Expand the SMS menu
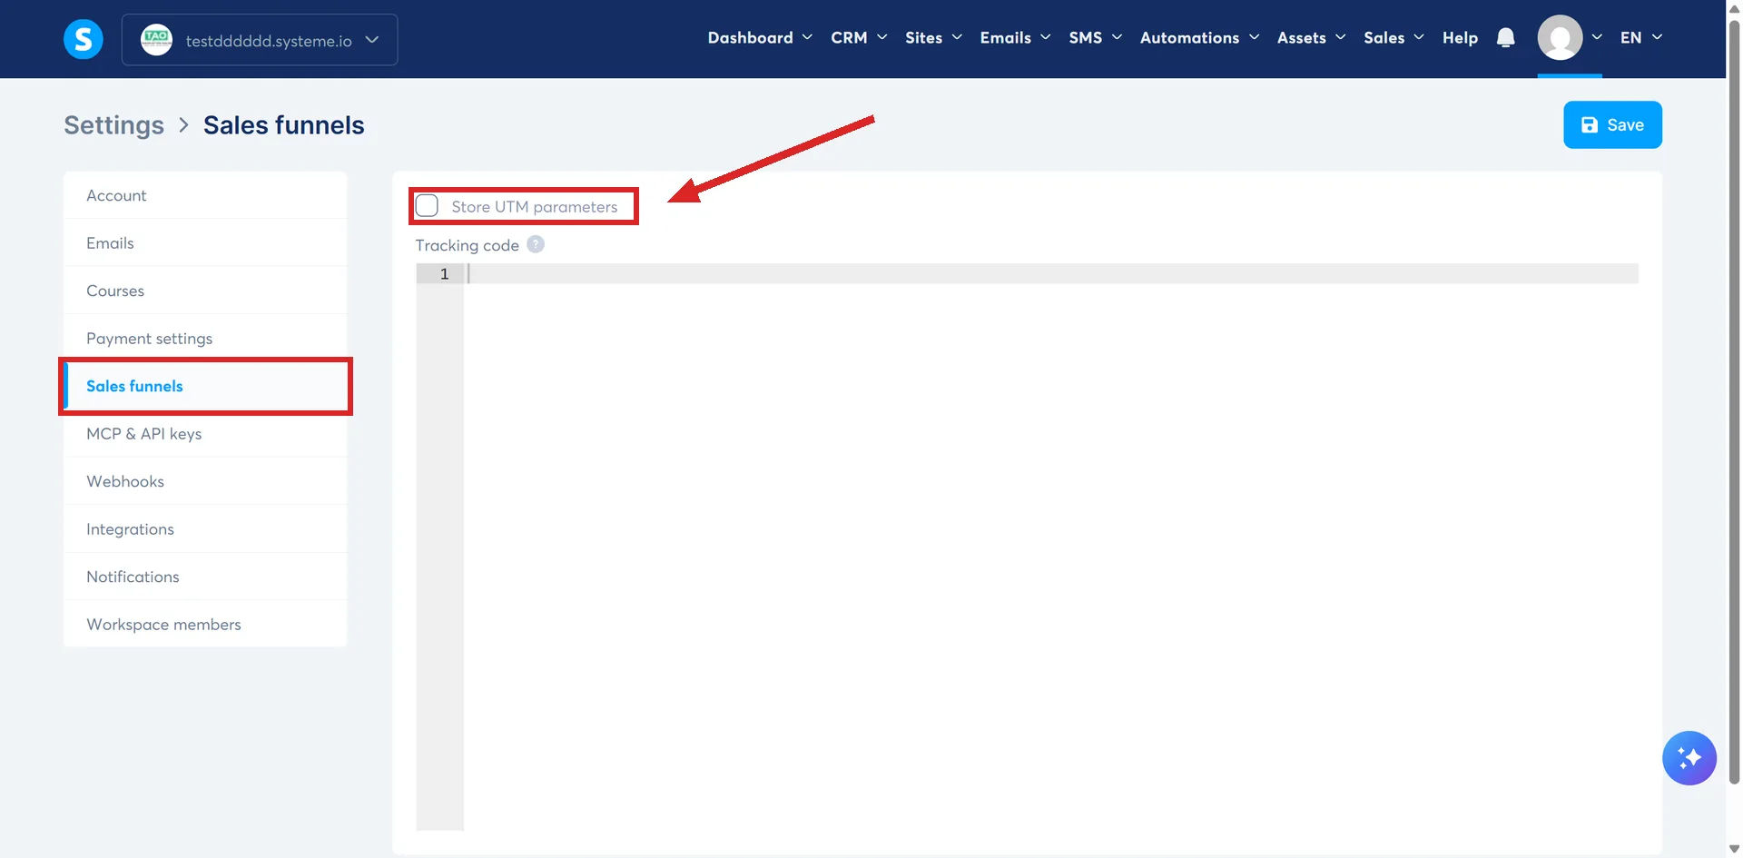The height and width of the screenshot is (858, 1743). [1095, 37]
